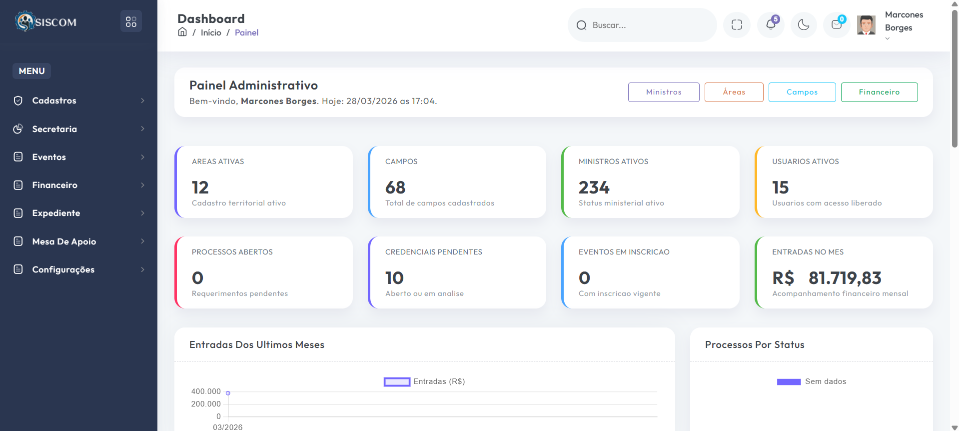
Task: Click Entradas Dos Ultimos Meses heading
Action: (257, 344)
